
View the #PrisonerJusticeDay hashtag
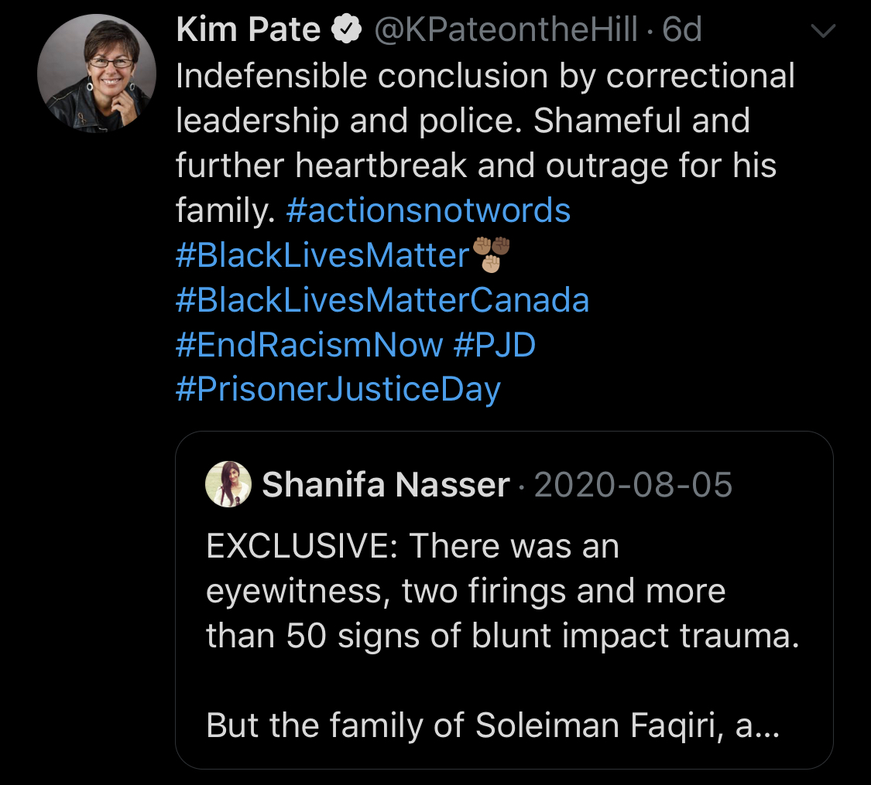point(338,389)
